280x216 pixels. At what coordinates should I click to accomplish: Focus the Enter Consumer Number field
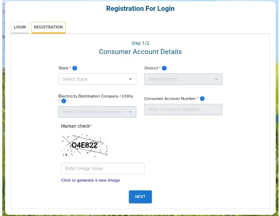click(x=183, y=110)
